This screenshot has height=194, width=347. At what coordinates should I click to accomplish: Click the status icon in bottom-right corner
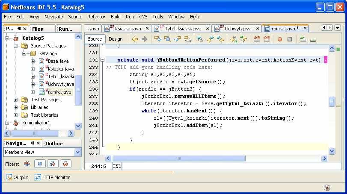[x=327, y=188]
